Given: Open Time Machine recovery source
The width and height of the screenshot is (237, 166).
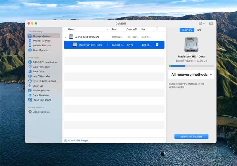Looking at the screenshot, I should pos(40,50).
